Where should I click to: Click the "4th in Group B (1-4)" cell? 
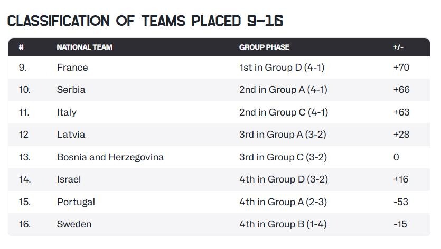pyautogui.click(x=283, y=224)
